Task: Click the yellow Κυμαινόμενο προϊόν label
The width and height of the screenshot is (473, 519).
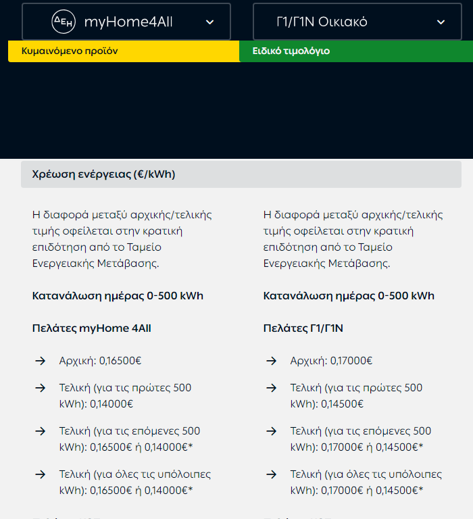Action: tap(124, 51)
